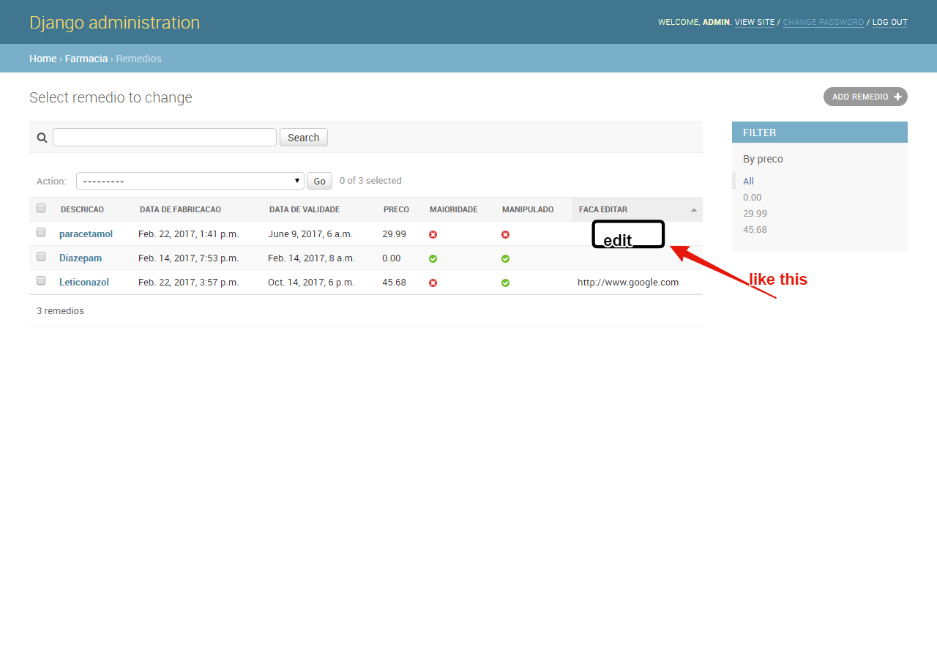Check the Leticonazol row checkbox
937x672 pixels.
tap(41, 280)
